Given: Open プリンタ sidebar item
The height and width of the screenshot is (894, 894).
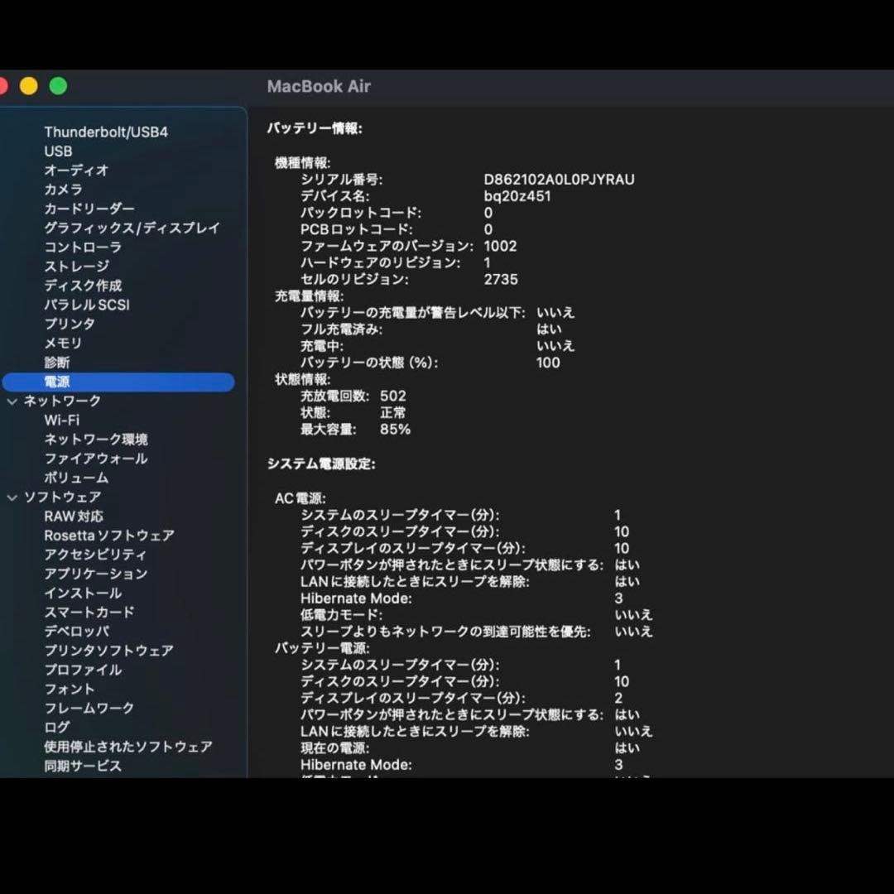Looking at the screenshot, I should click(70, 324).
